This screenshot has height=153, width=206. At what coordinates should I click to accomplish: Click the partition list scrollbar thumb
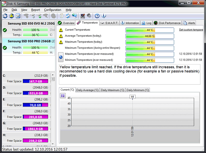53,79
